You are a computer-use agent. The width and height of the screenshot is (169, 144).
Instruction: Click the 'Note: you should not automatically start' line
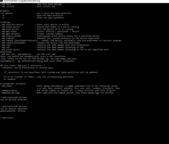coord(33,56)
